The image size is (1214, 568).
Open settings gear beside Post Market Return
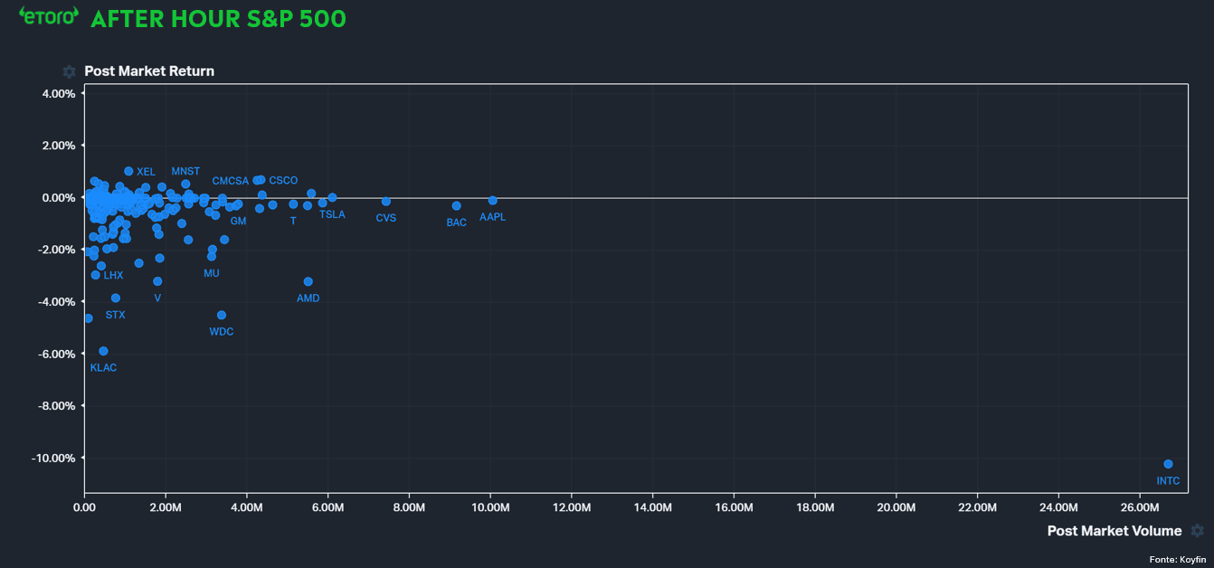pyautogui.click(x=70, y=71)
